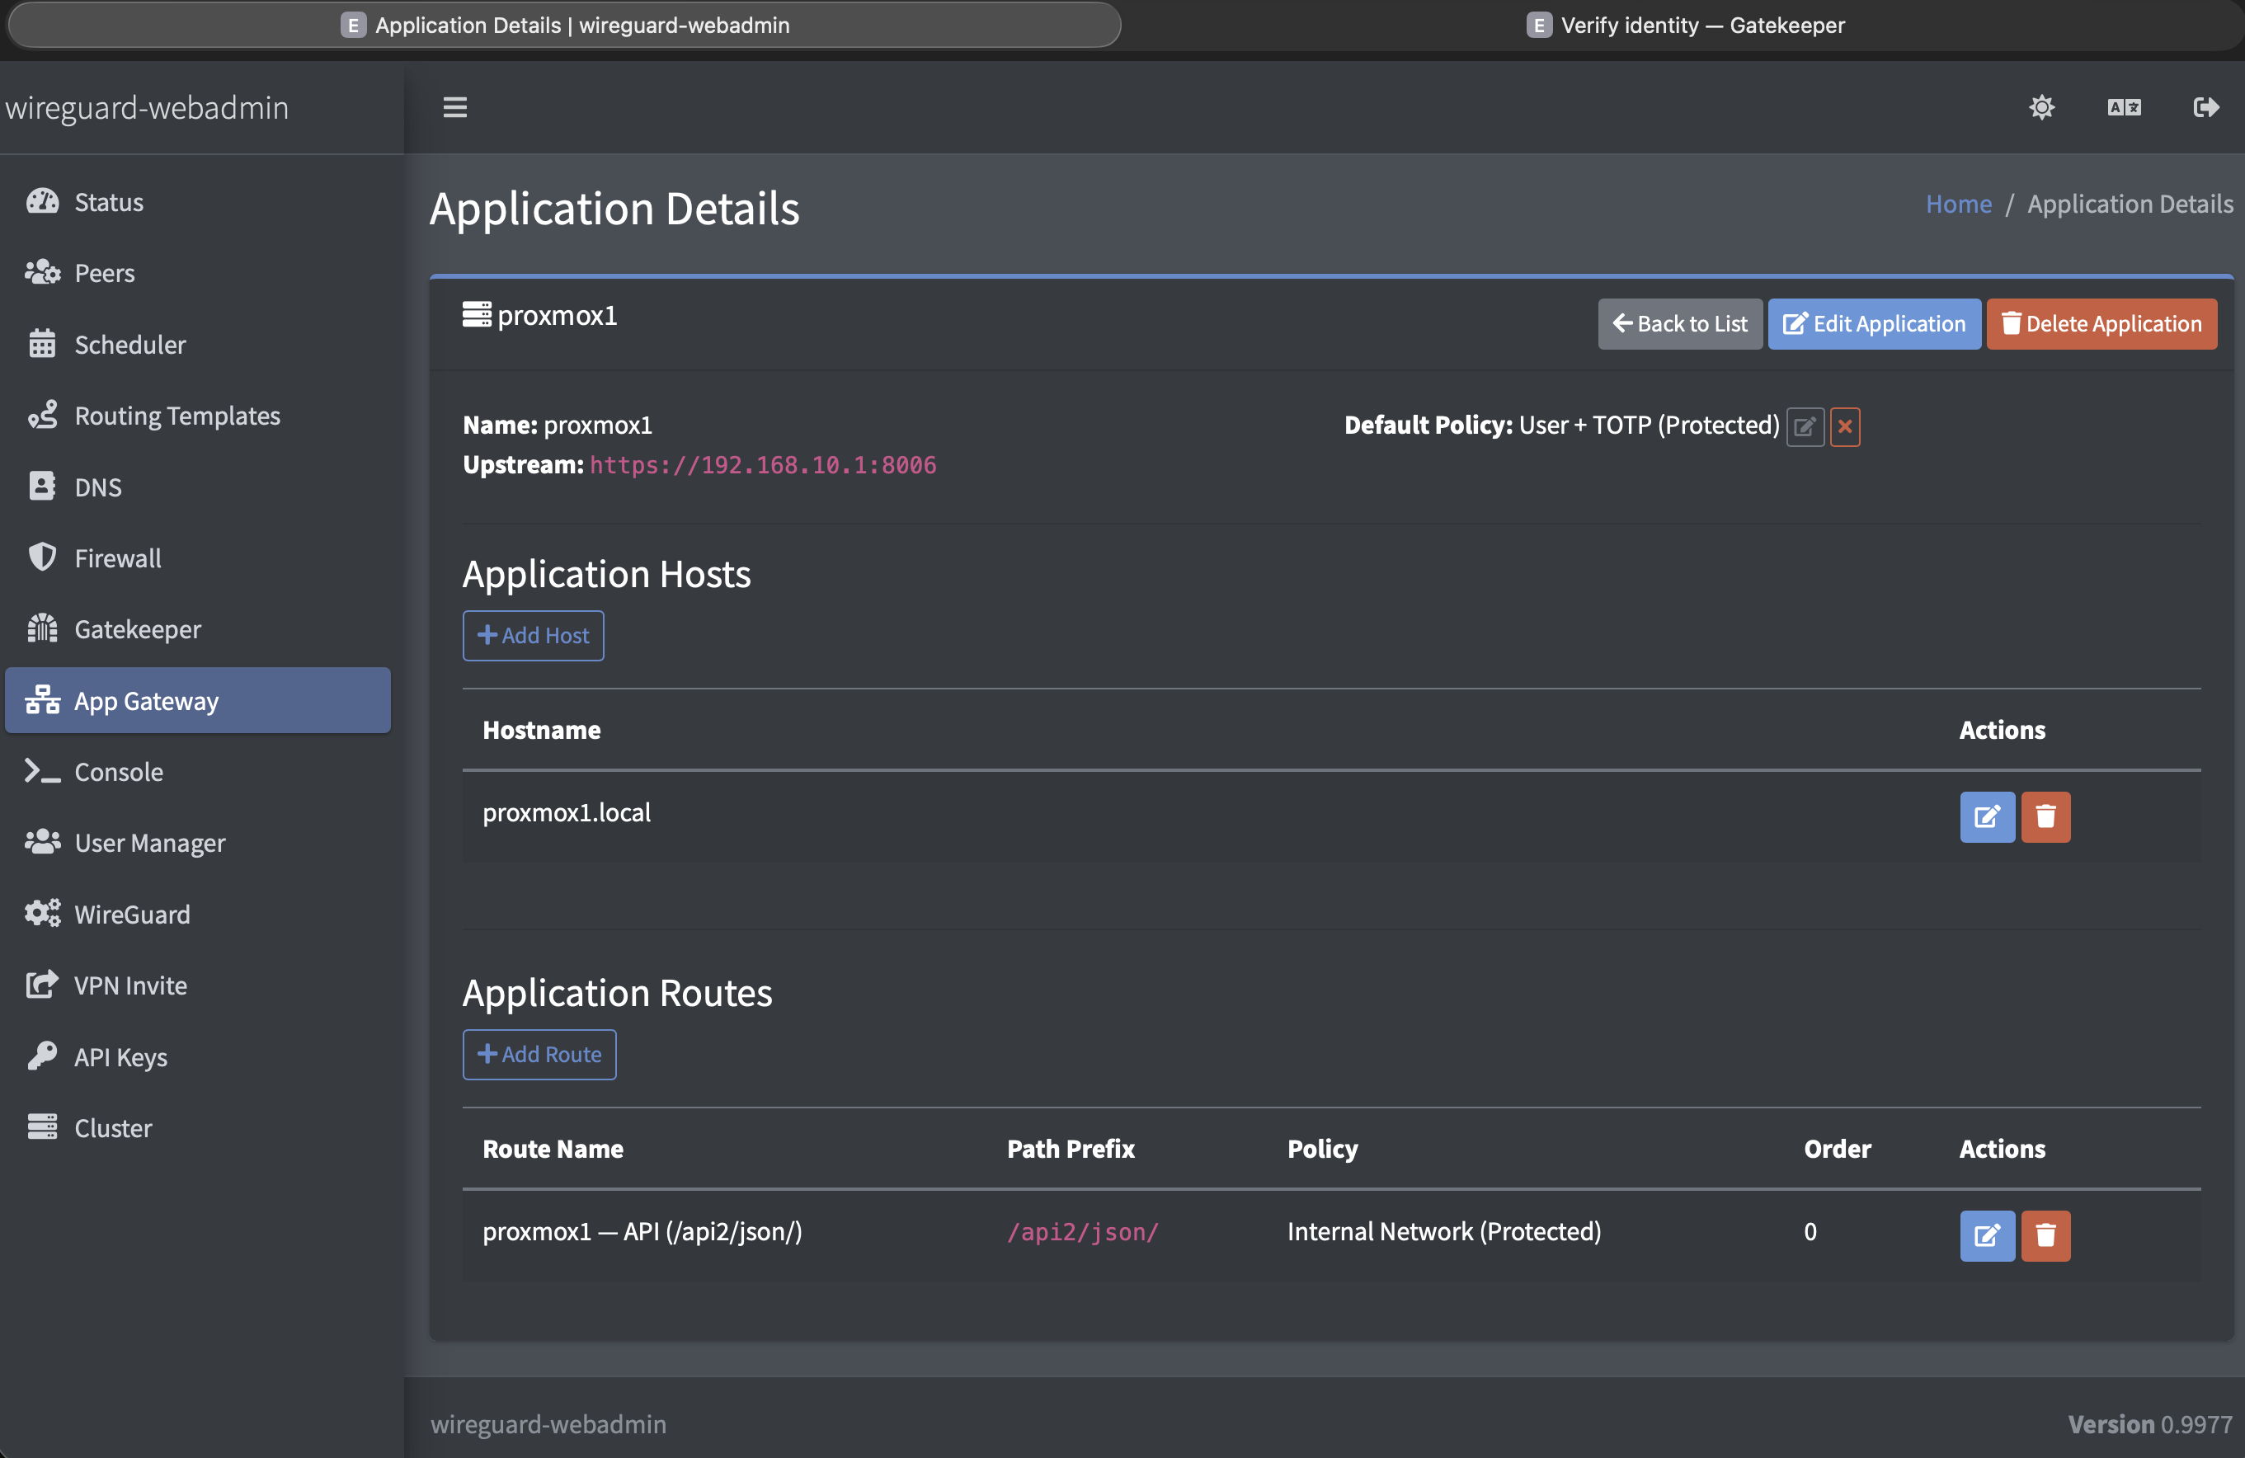Edit the proxmox1 API route with pencil icon
The width and height of the screenshot is (2245, 1458).
1987,1235
